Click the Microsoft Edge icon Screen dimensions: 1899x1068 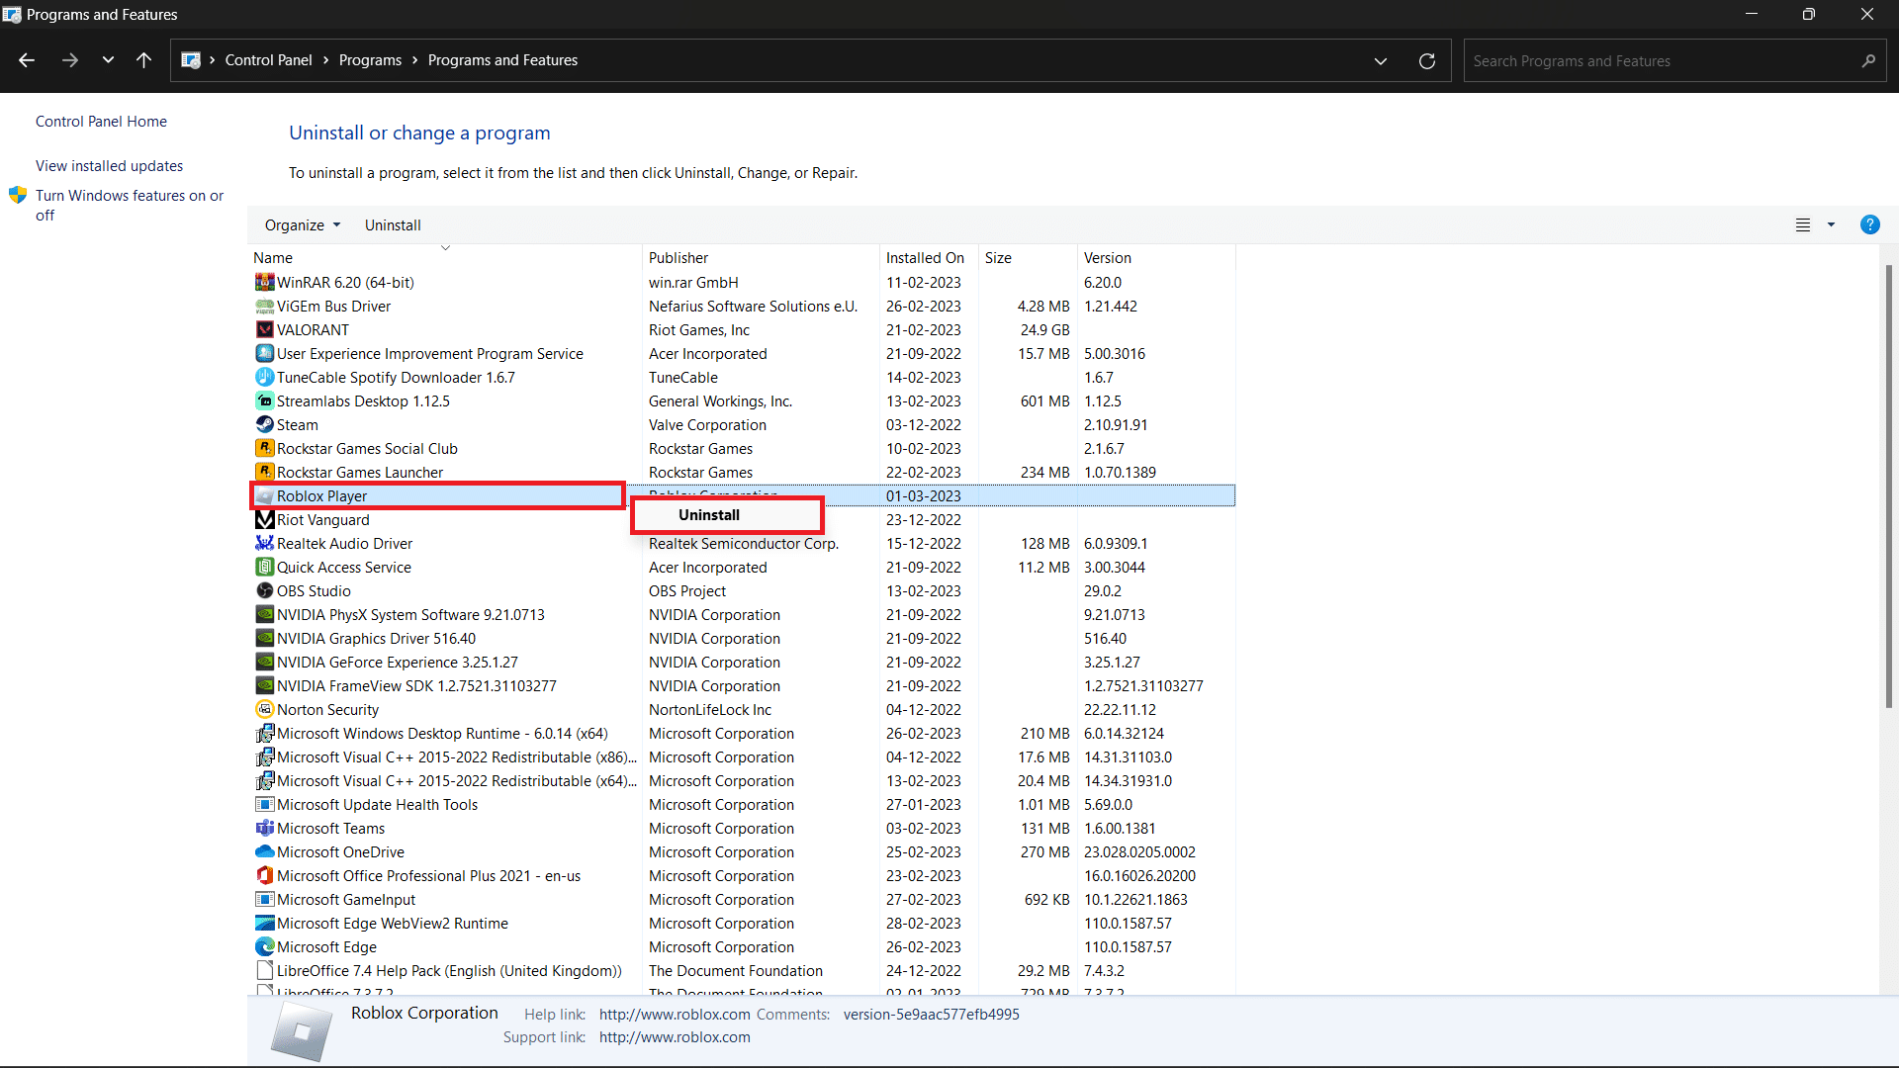pyautogui.click(x=264, y=947)
